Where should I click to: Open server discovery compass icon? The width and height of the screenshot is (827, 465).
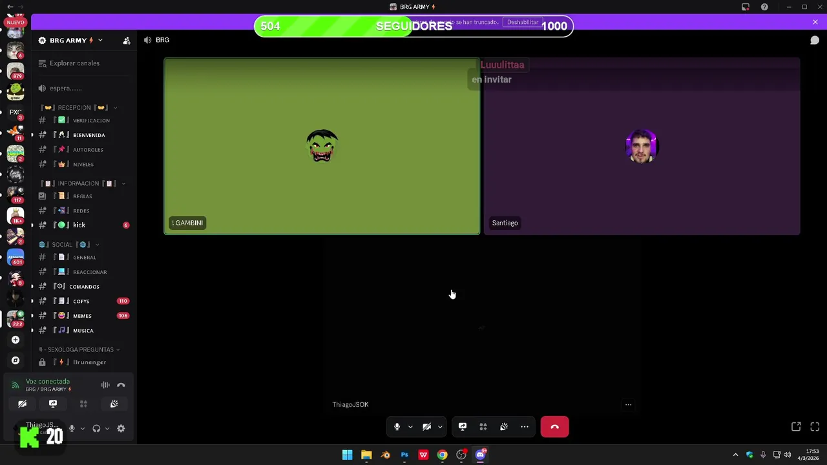16,360
